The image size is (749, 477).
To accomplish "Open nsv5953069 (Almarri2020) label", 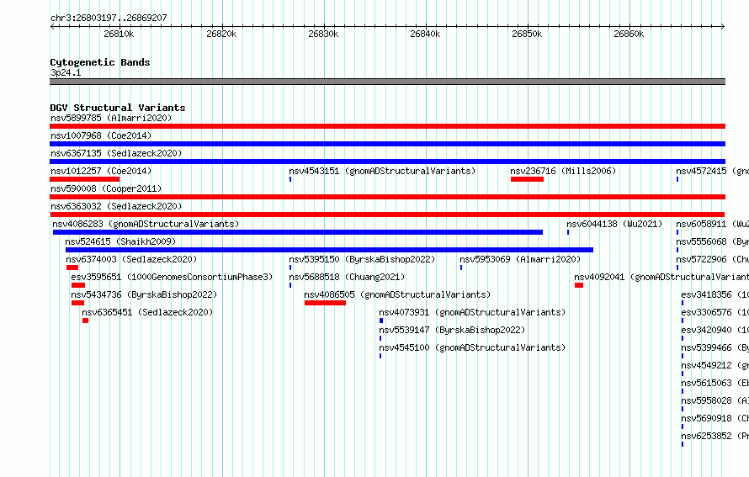I will [x=520, y=259].
